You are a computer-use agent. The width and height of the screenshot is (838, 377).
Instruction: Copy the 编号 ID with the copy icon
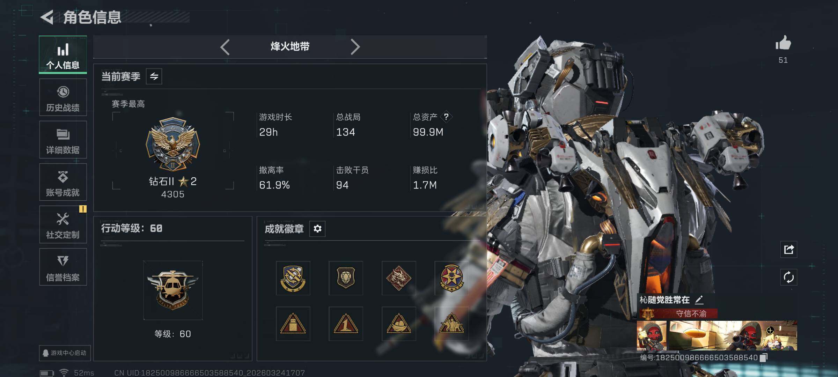click(764, 357)
